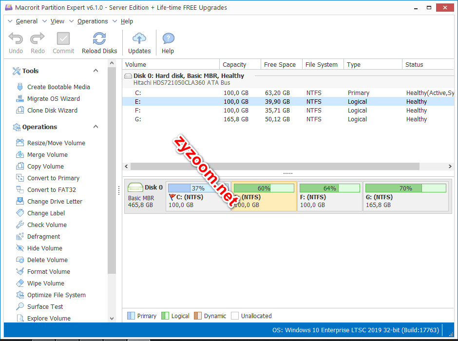Image resolution: width=458 pixels, height=341 pixels.
Task: Select the F: volume row
Action: [288, 111]
